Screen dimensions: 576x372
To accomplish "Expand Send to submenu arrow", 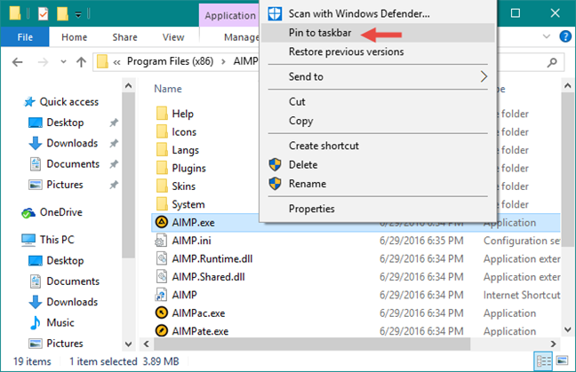I will coord(484,76).
